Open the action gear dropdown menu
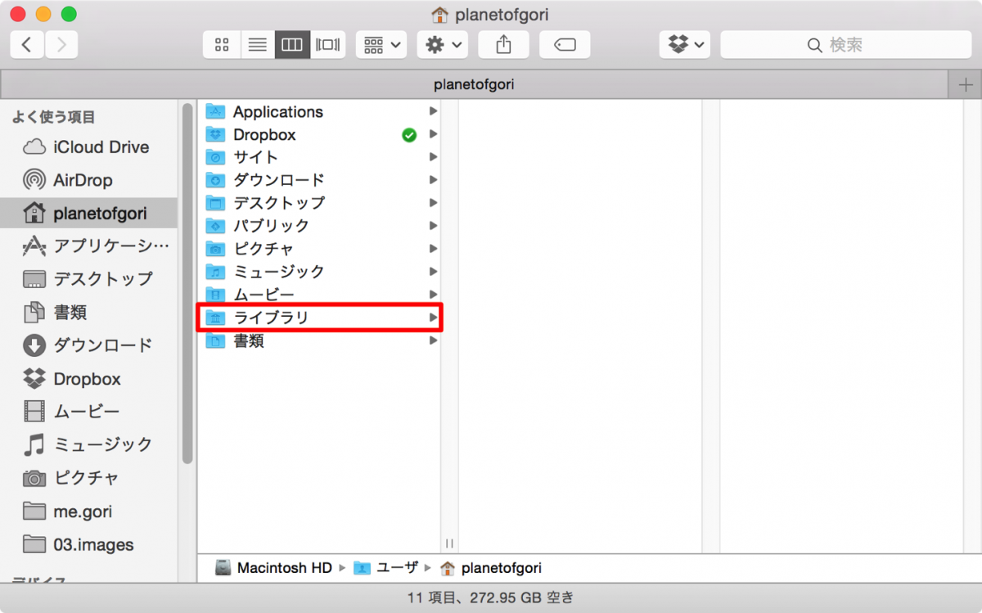 [x=441, y=44]
